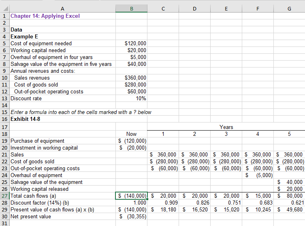Select row 30 header
305x226 pixels.
click(x=5, y=216)
